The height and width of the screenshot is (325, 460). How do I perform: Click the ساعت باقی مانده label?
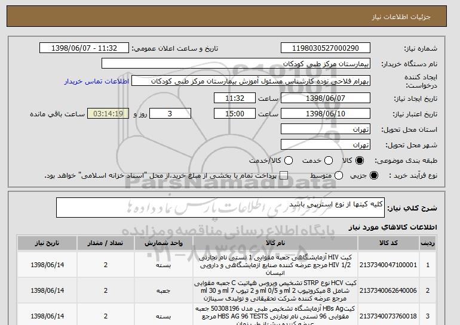point(57,114)
